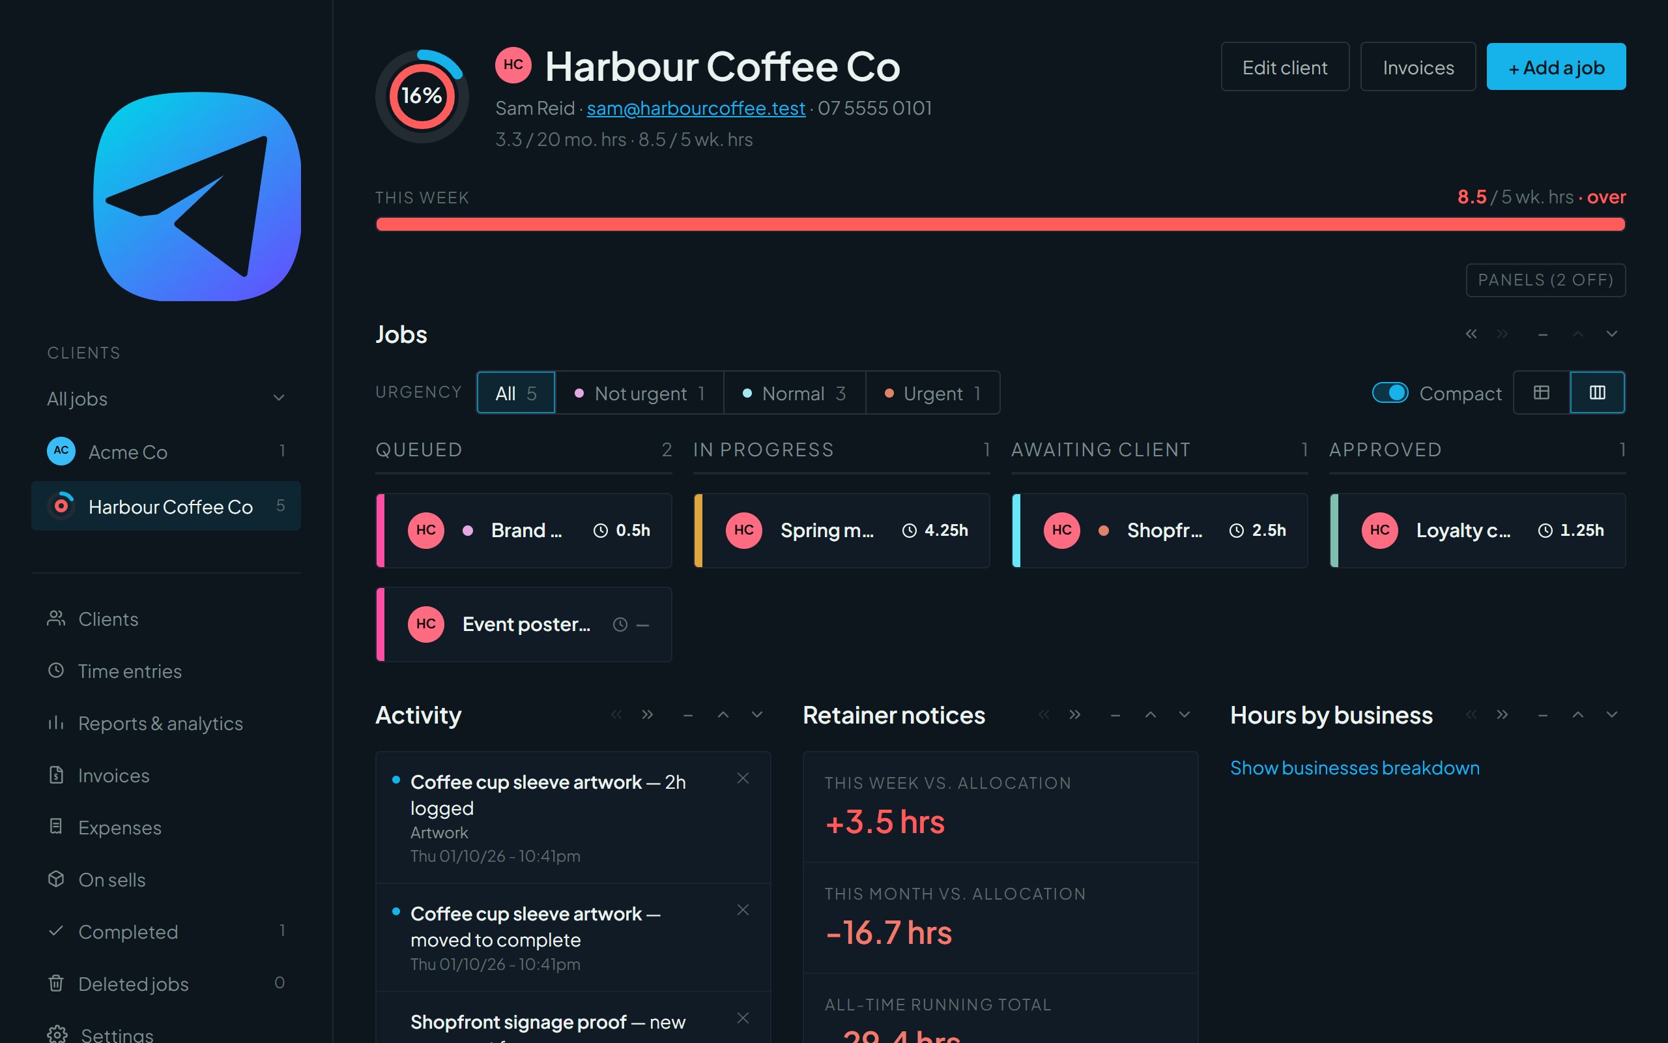This screenshot has width=1668, height=1043.
Task: Toggle the Compact view switch
Action: coord(1390,392)
